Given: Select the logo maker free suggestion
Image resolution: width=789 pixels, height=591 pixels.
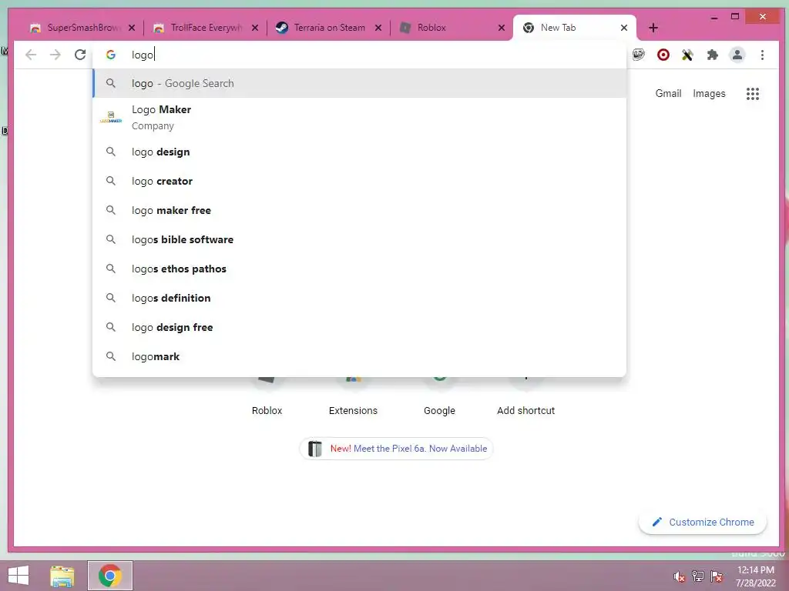Looking at the screenshot, I should pos(359,210).
